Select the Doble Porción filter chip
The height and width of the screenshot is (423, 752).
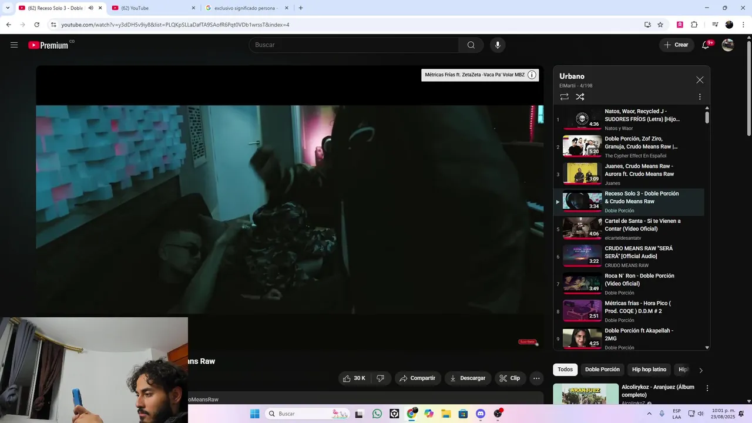602,370
